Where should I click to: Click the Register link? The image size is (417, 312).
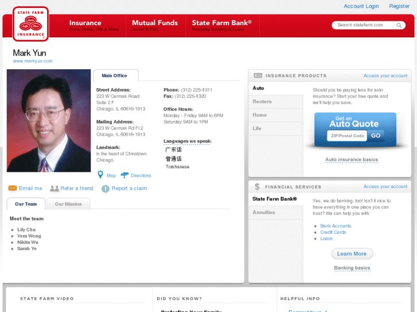[399, 6]
